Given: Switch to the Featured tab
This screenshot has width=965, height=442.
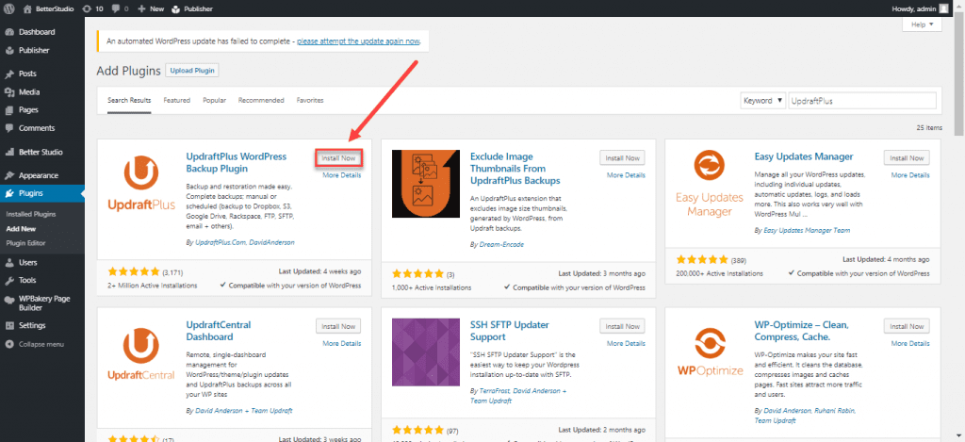Looking at the screenshot, I should click(x=176, y=100).
